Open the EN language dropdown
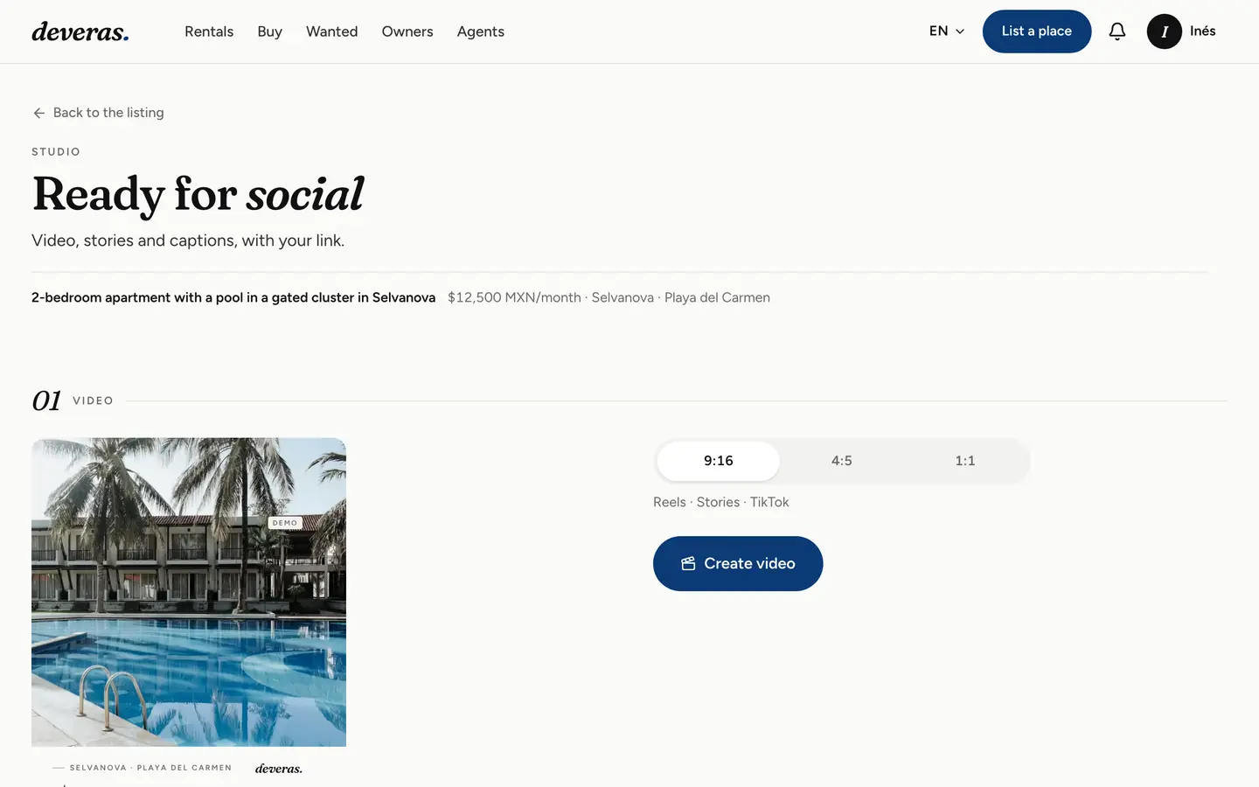Image resolution: width=1259 pixels, height=787 pixels. point(947,31)
